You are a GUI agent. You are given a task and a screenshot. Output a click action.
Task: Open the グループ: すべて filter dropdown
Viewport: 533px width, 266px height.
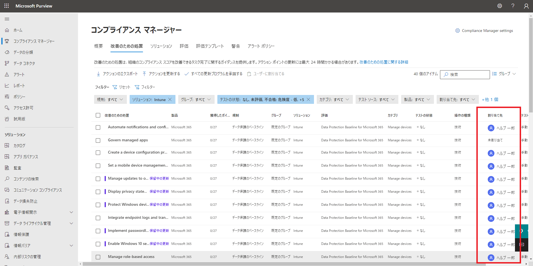pos(196,99)
